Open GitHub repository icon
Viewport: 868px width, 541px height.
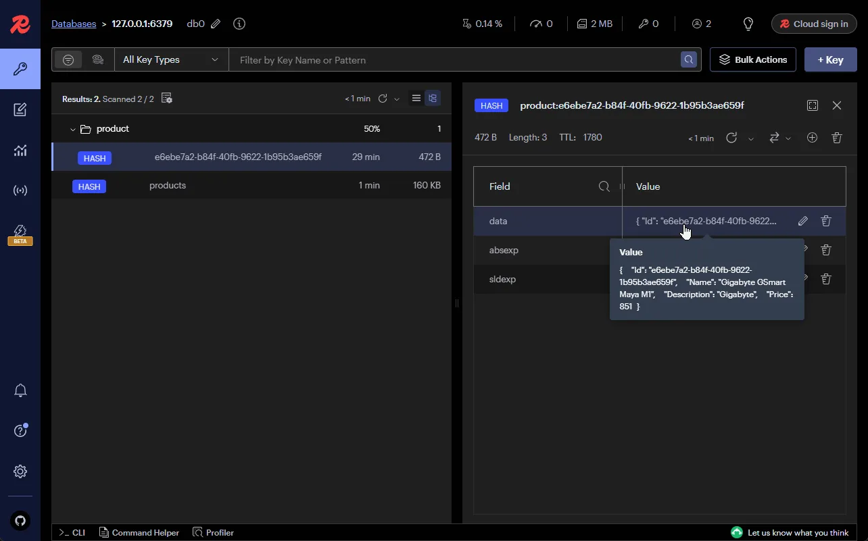(20, 520)
